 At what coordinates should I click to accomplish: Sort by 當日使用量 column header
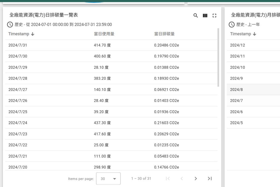pyautogui.click(x=104, y=34)
